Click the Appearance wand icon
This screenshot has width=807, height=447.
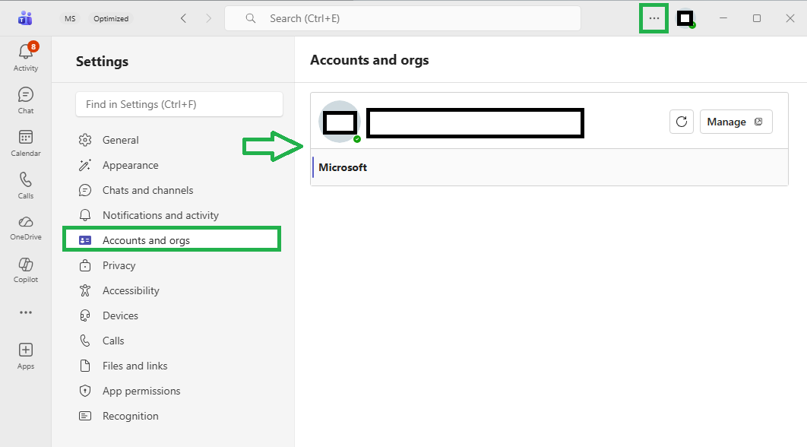(x=85, y=165)
